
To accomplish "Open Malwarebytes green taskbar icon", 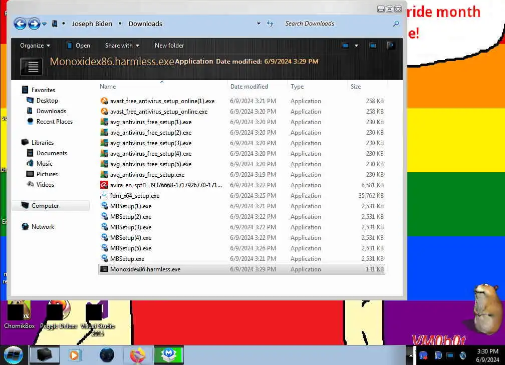I will [169, 355].
